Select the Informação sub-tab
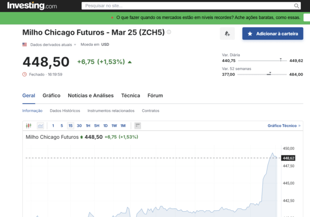Image resolution: width=310 pixels, height=217 pixels. point(32,111)
